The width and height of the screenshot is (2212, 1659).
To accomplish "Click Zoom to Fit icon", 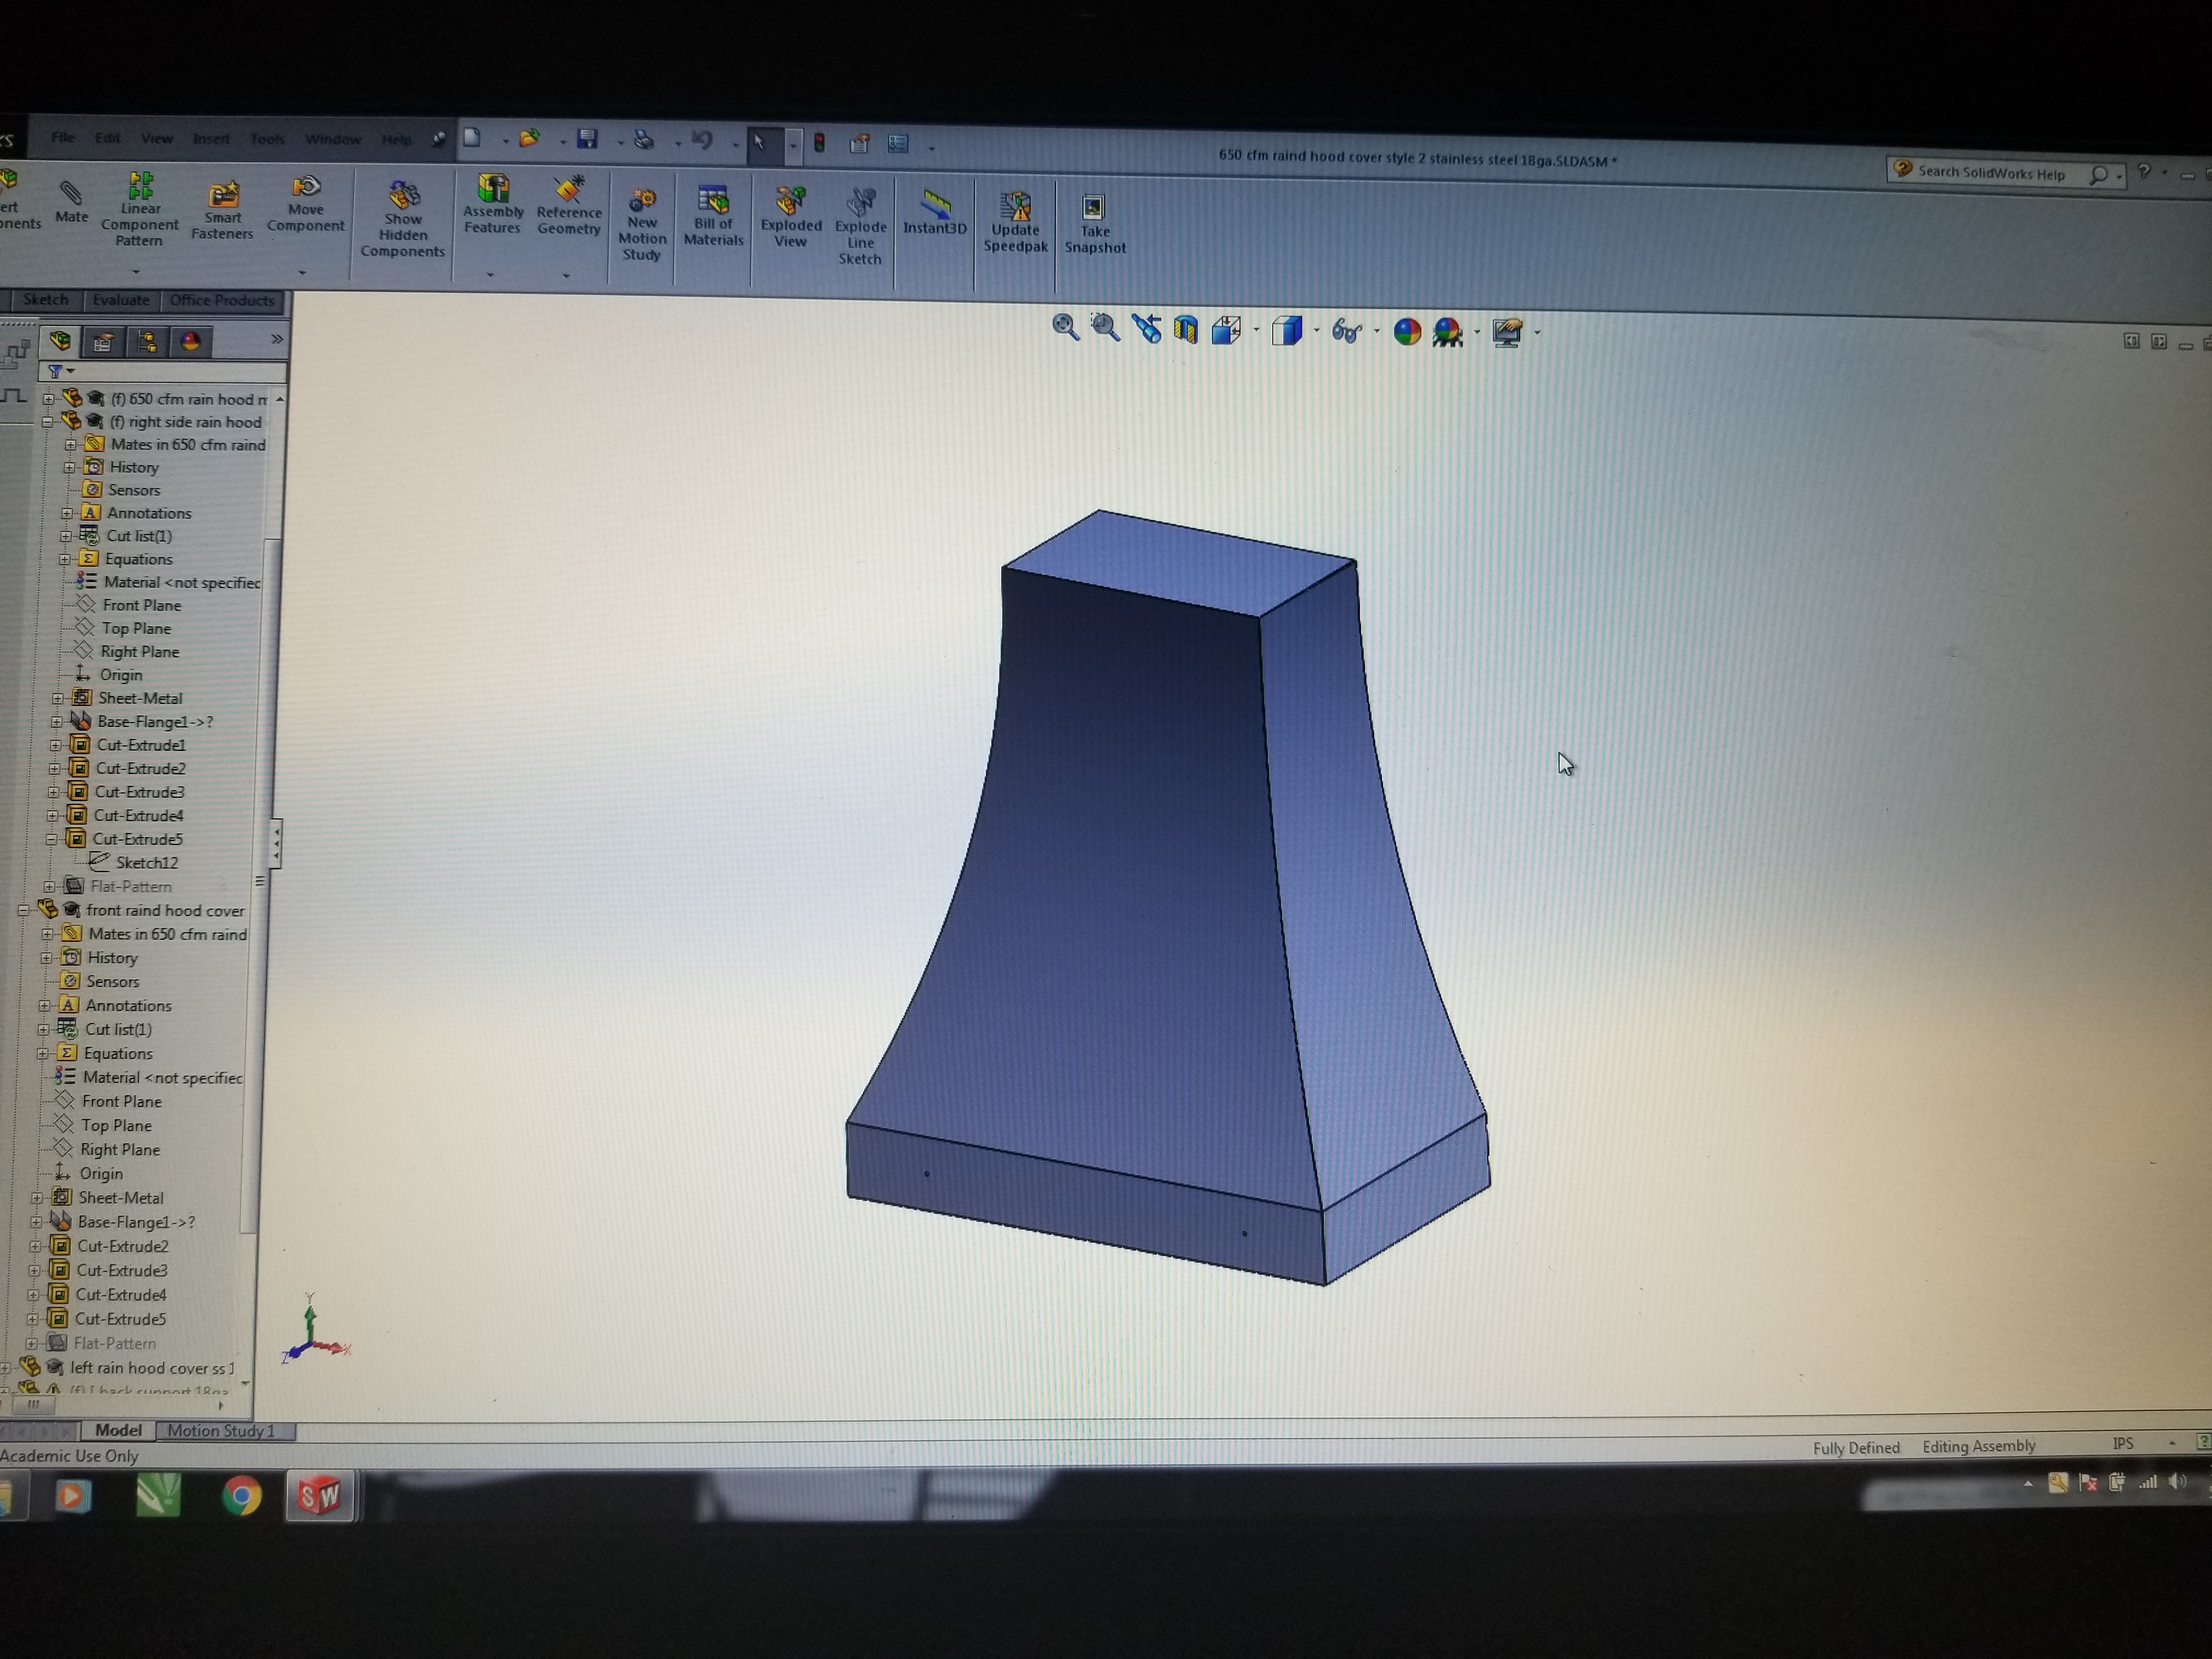I will coord(1065,327).
